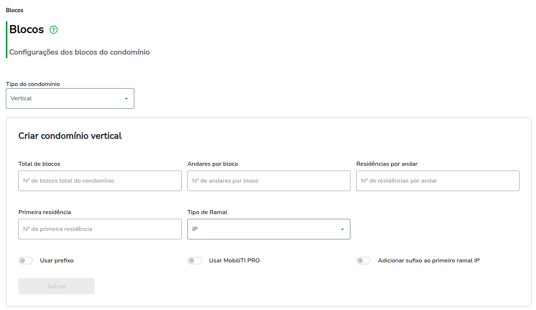The width and height of the screenshot is (536, 310).
Task: Click into the Primeira residência field
Action: 100,229
